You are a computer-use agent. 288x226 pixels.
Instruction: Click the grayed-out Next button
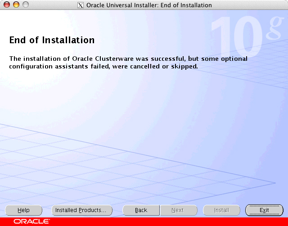click(178, 210)
